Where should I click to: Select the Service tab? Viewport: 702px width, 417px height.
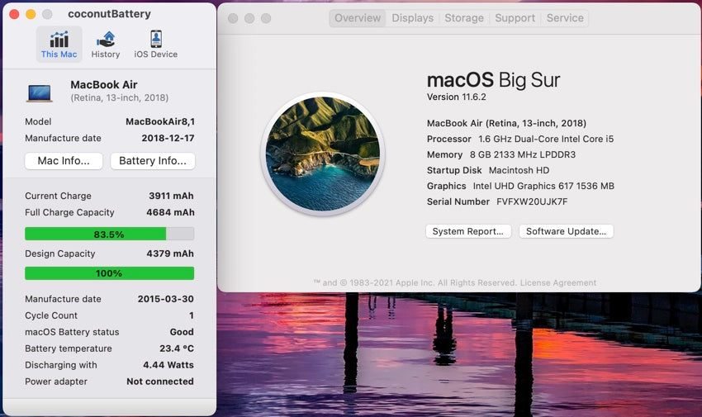point(565,18)
